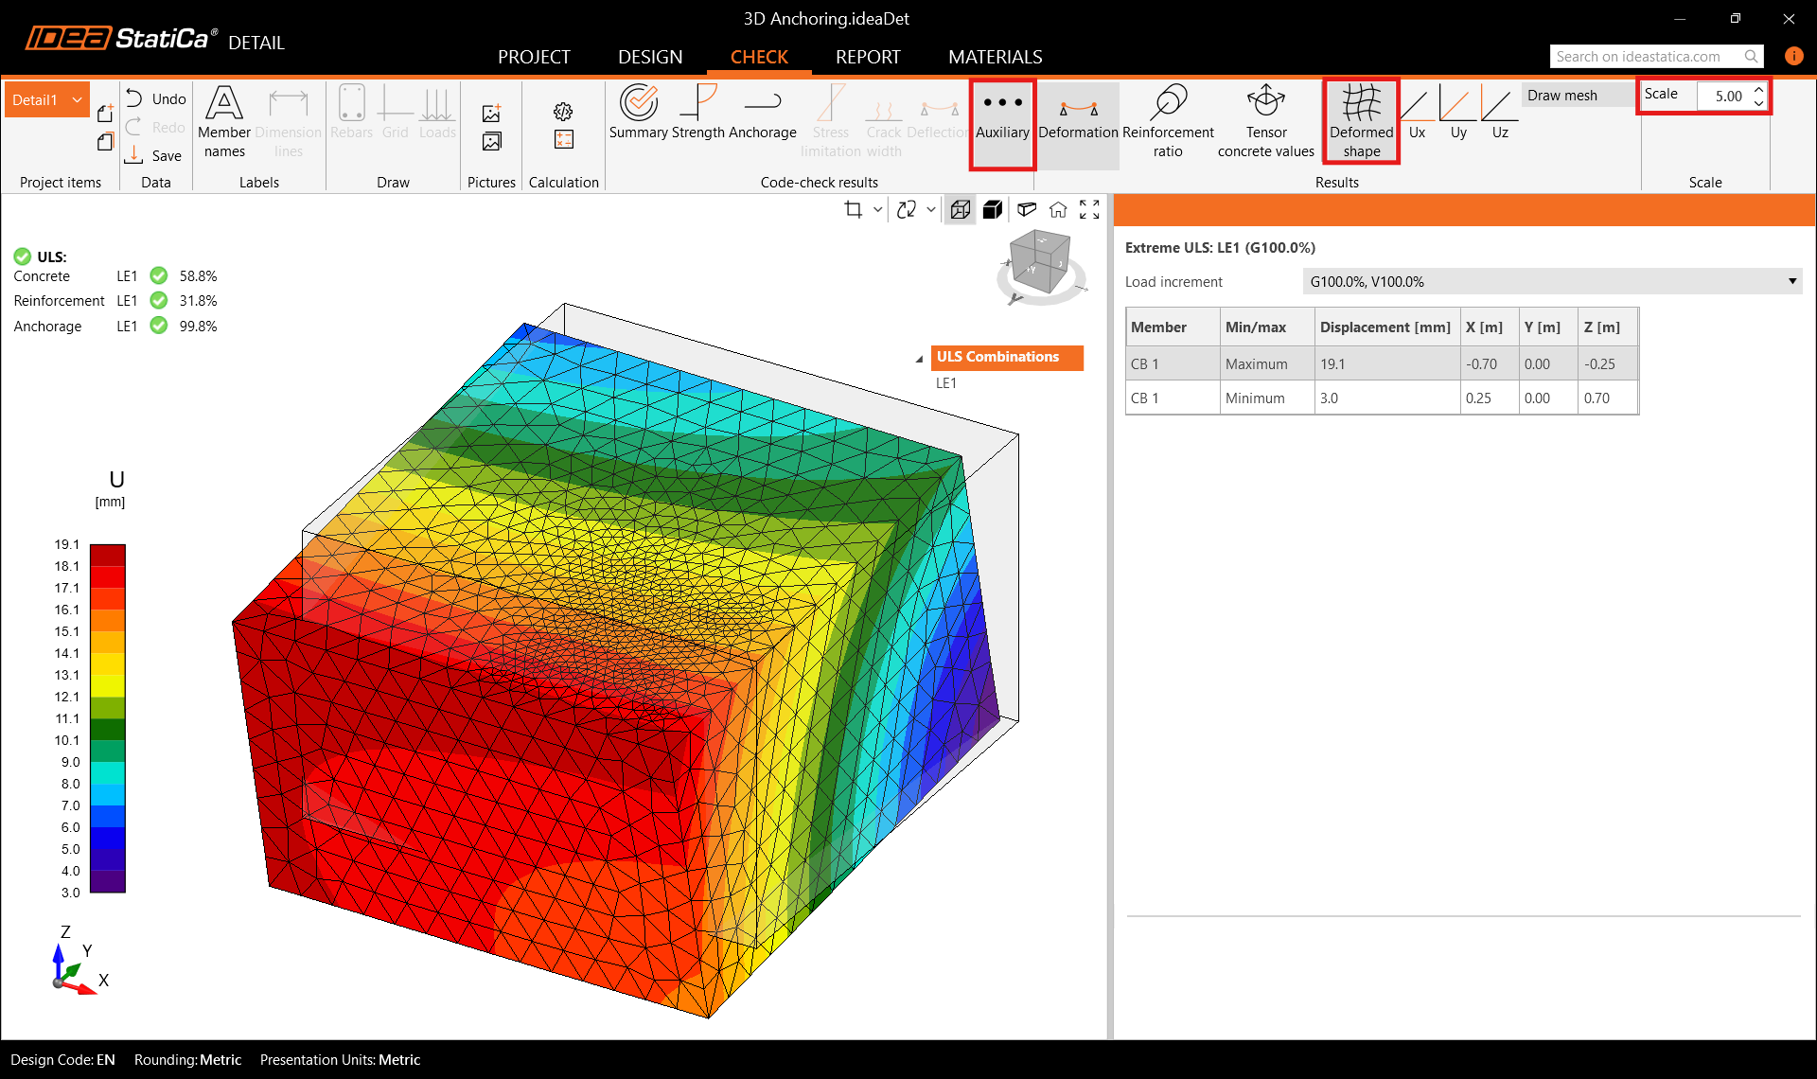1817x1079 pixels.
Task: Copy the current project item
Action: pyautogui.click(x=105, y=142)
